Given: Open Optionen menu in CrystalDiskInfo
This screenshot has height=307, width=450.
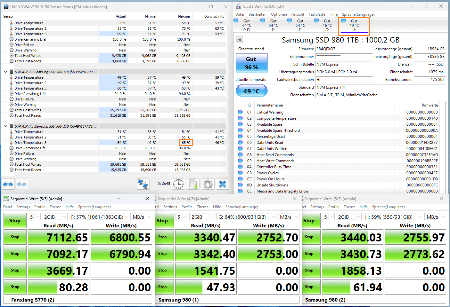Looking at the screenshot, I should click(x=279, y=14).
